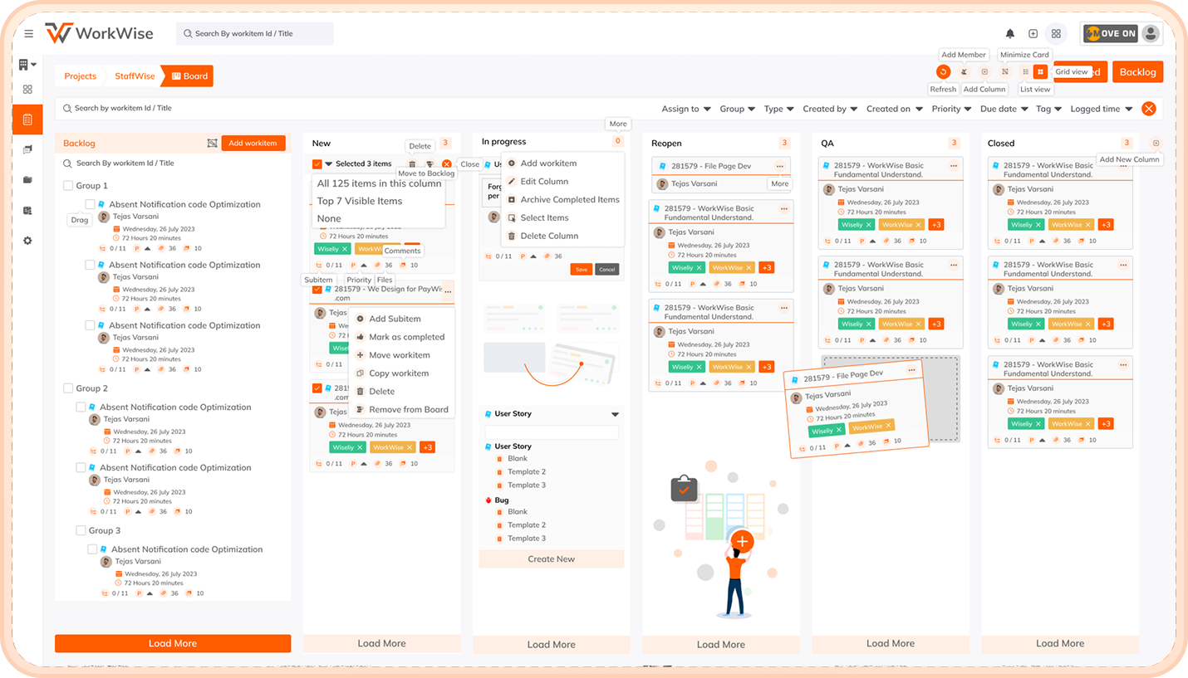Click the Backlog panel search field
This screenshot has width=1188, height=678.
coord(173,163)
